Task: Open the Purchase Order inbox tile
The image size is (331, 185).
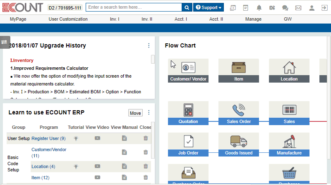Action: 188,174
